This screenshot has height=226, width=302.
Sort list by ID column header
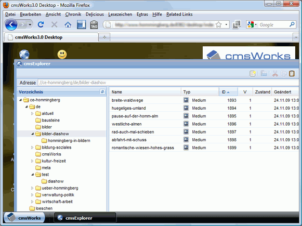pyautogui.click(x=228, y=92)
